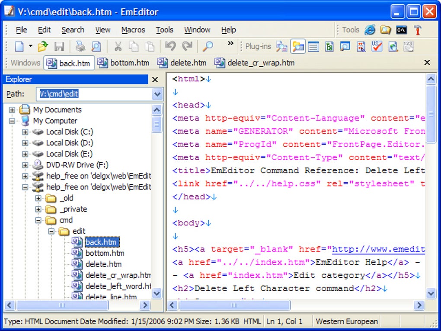441x331 pixels.
Task: Open the New file type dropdown arrow
Action: tap(30, 46)
